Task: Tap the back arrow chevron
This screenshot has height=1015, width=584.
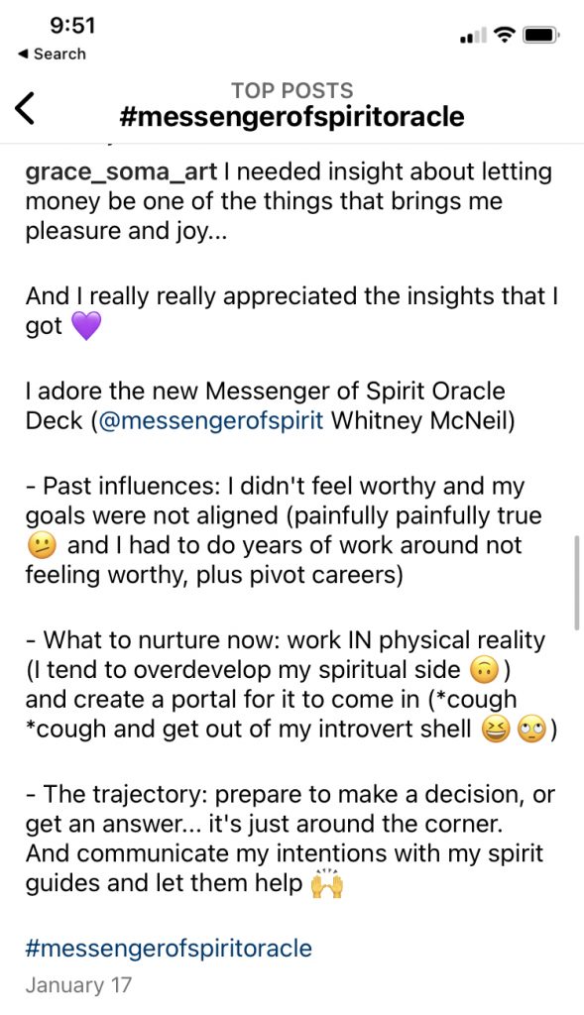Action: 25,108
